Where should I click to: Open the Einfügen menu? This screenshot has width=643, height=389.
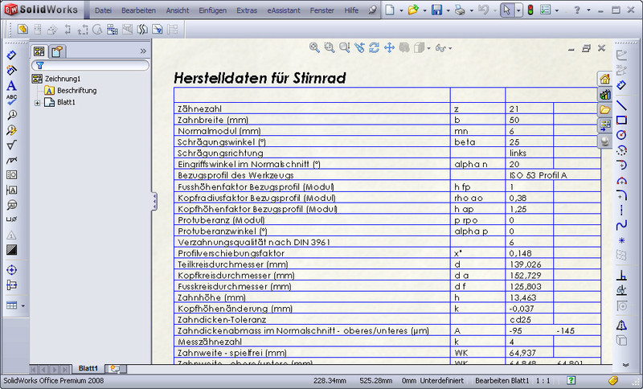213,11
